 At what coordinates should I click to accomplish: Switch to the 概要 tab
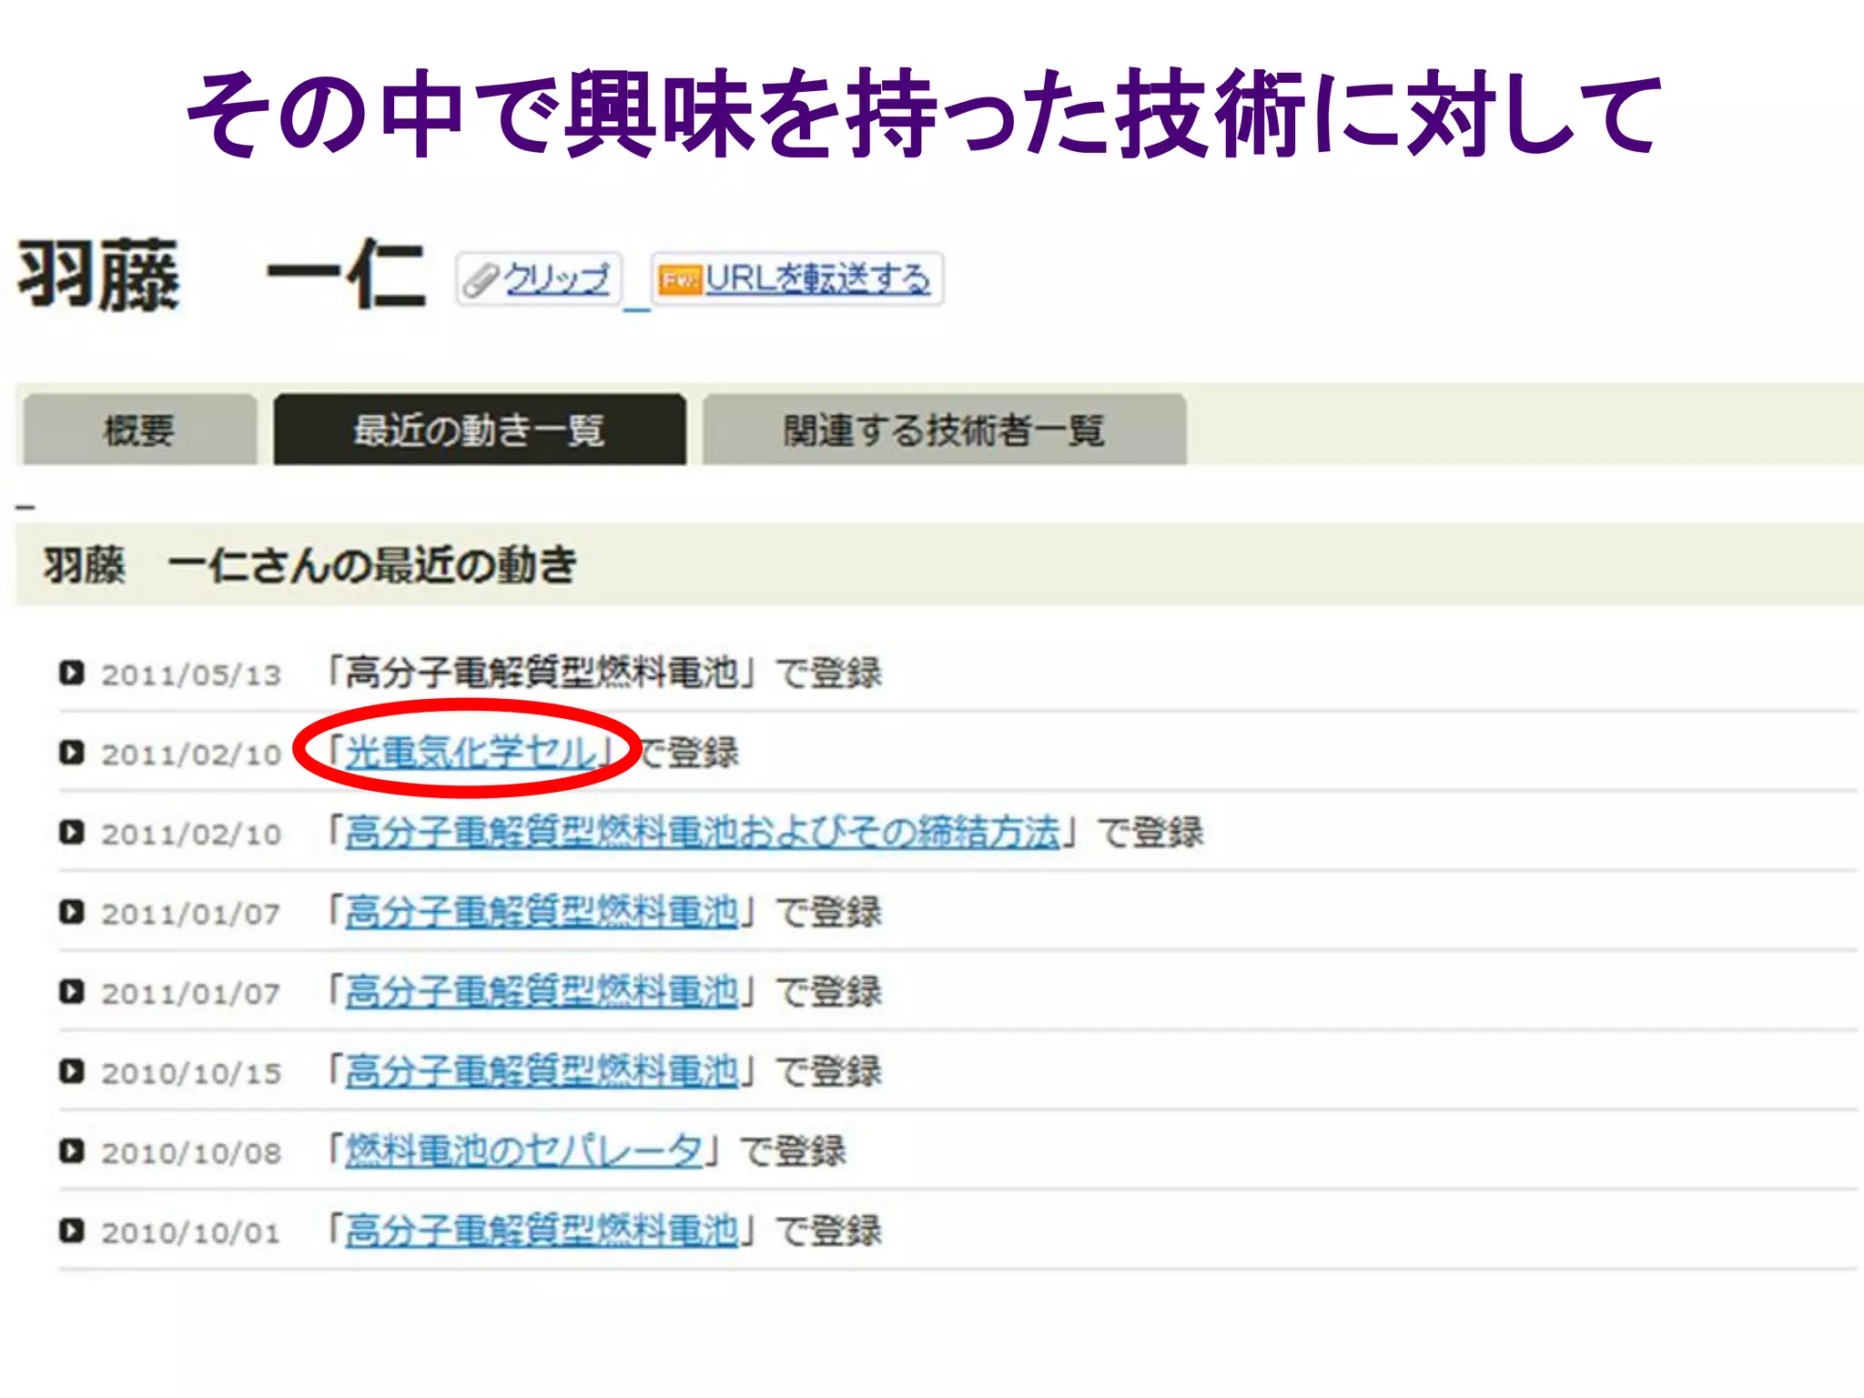click(x=139, y=430)
